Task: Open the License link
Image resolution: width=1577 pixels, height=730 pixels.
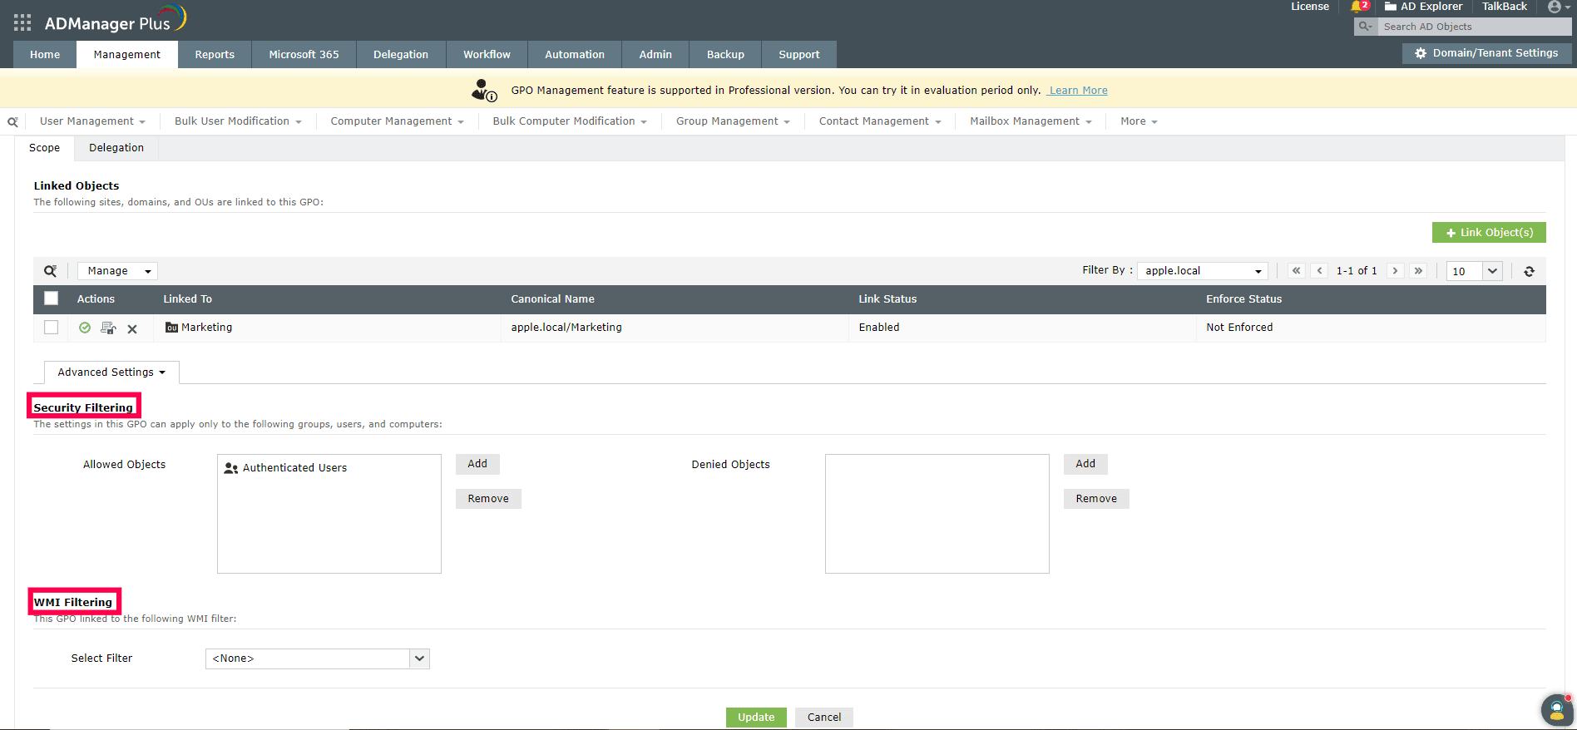Action: 1310,7
